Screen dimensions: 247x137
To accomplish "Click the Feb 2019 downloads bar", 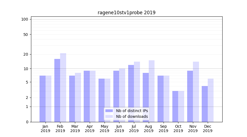I will coord(63,88).
